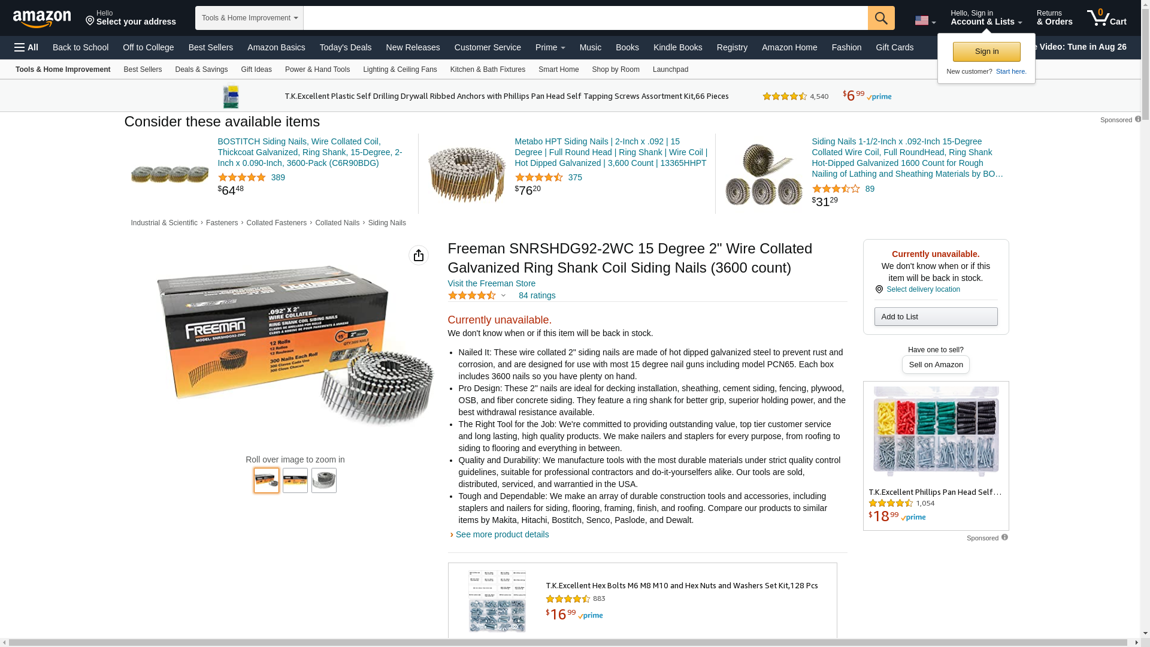
Task: Click the US flag language selector
Action: [925, 20]
